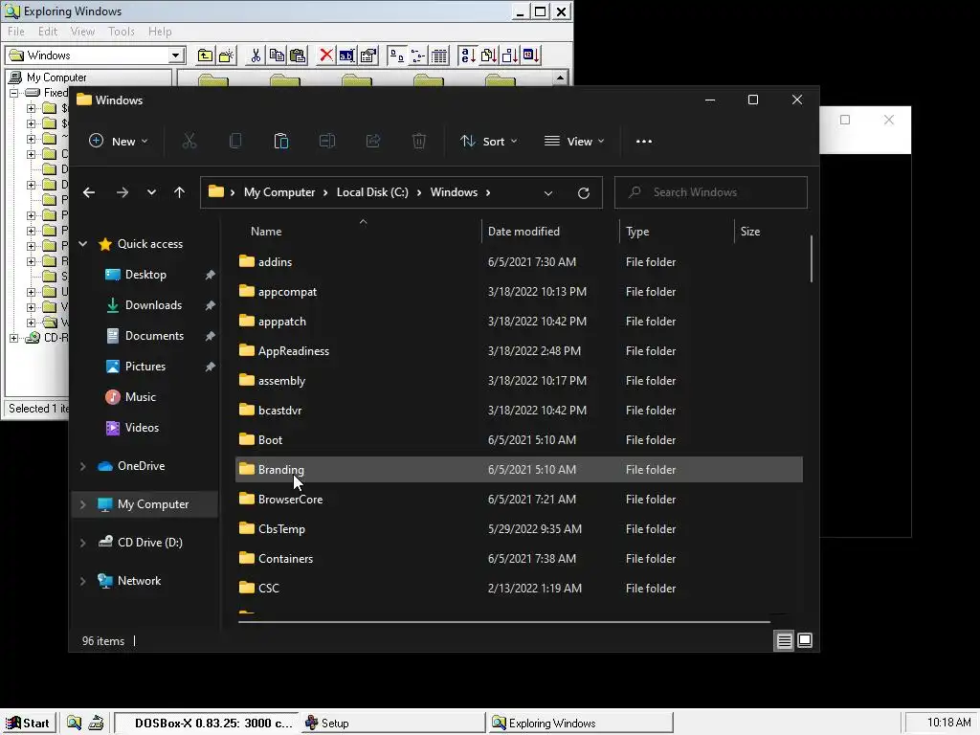This screenshot has height=735, width=980.
Task: Open the View dropdown in dark explorer
Action: pos(574,142)
